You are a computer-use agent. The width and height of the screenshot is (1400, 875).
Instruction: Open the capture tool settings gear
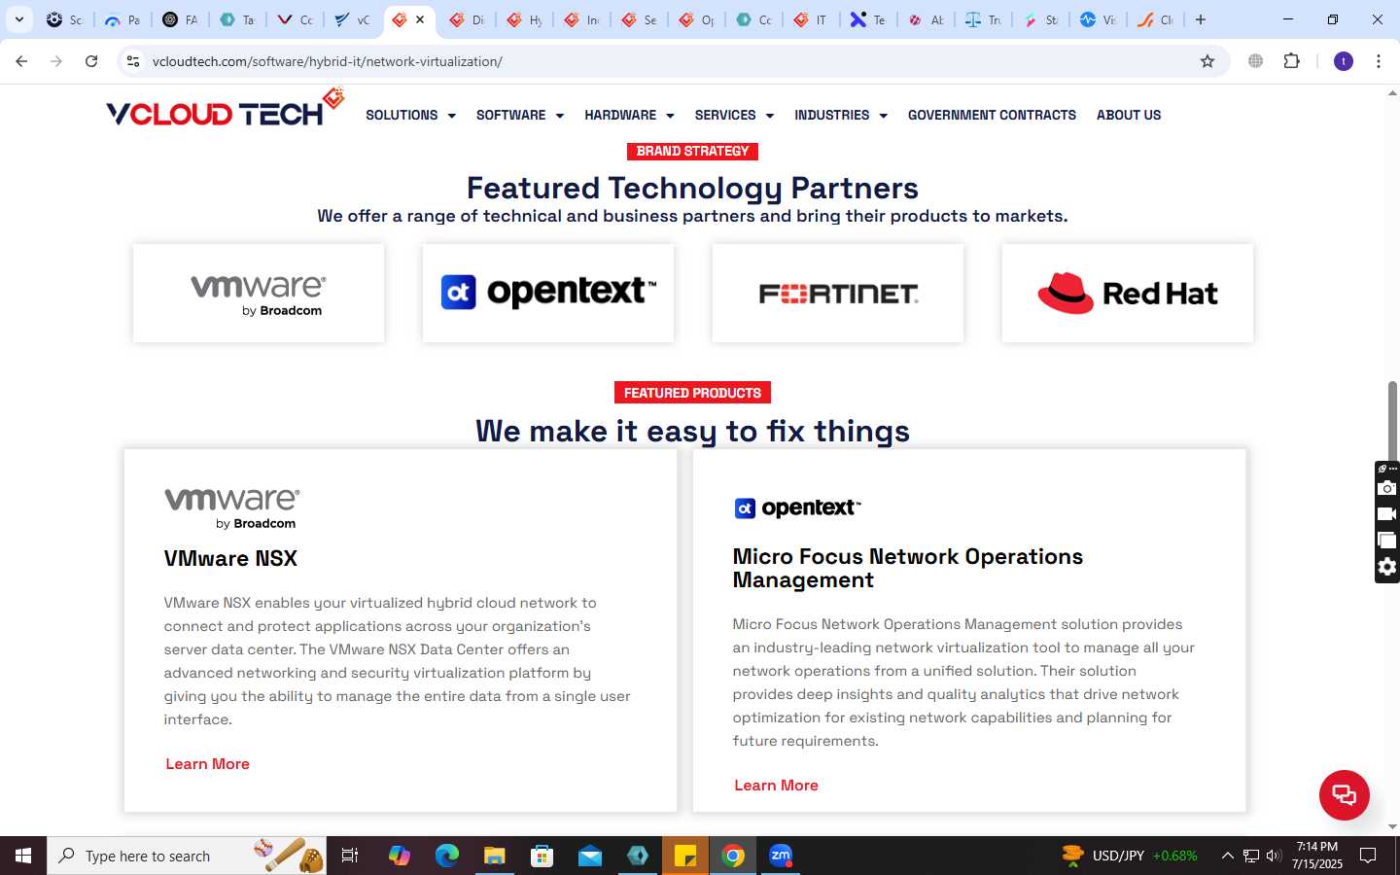pos(1387,567)
